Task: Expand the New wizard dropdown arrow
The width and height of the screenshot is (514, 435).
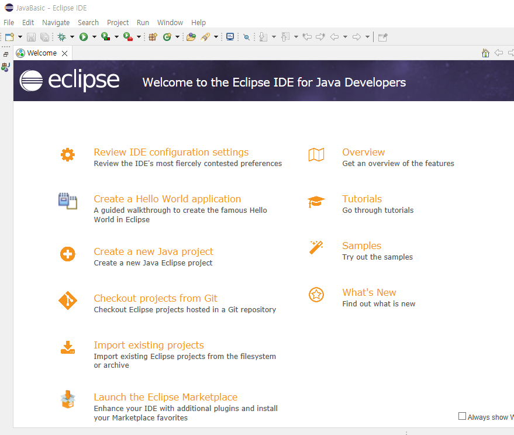Action: click(20, 37)
